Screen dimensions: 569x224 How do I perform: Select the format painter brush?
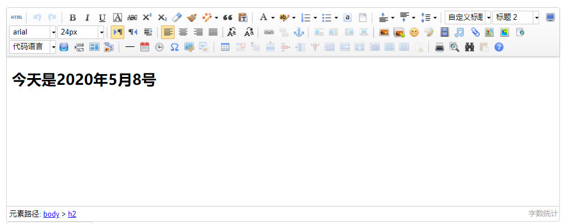pos(192,17)
